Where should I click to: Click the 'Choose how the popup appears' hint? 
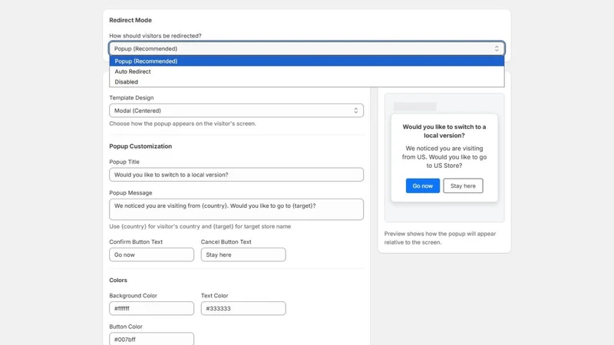[183, 123]
